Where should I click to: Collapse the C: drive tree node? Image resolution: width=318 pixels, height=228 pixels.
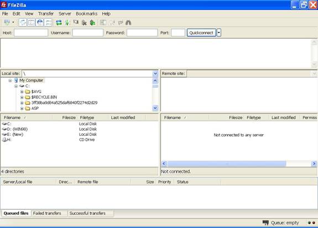pyautogui.click(x=16, y=86)
